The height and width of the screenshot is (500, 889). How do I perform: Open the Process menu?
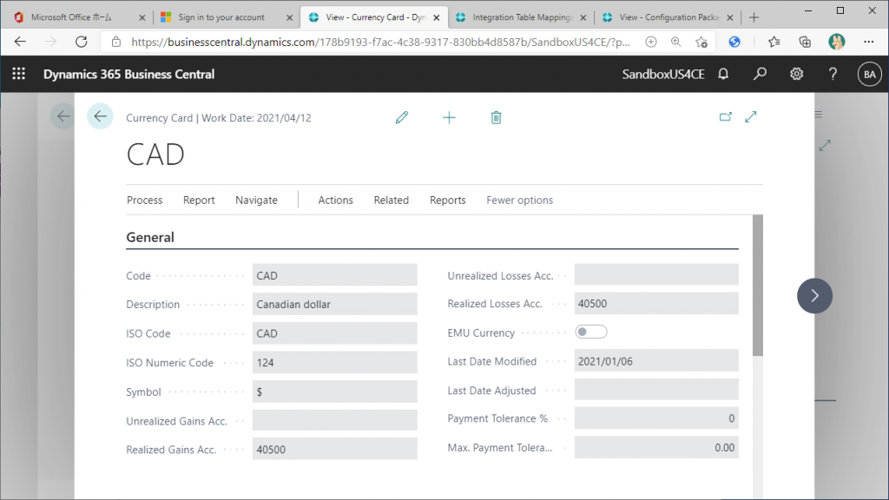(x=145, y=201)
